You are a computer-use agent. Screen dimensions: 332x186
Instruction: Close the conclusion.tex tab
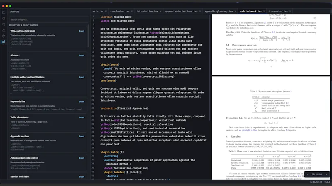tap(132, 12)
